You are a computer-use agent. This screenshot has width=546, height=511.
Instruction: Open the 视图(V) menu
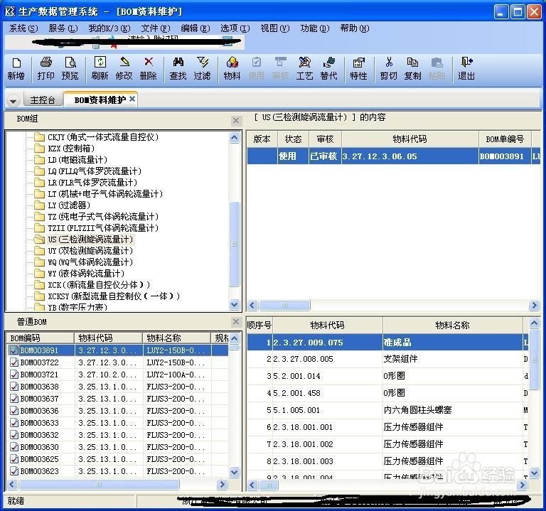275,28
